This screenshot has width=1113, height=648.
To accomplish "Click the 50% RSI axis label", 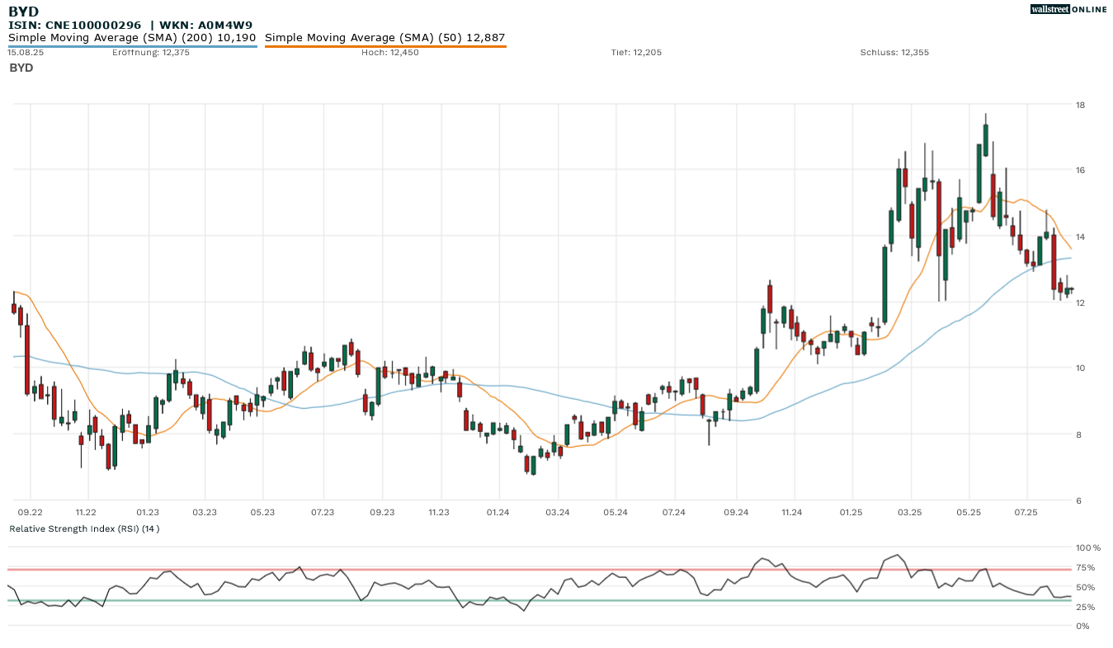I will point(1085,587).
